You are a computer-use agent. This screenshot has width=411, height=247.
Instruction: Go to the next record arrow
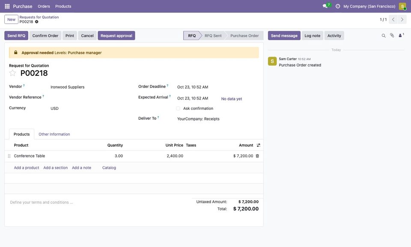click(402, 19)
